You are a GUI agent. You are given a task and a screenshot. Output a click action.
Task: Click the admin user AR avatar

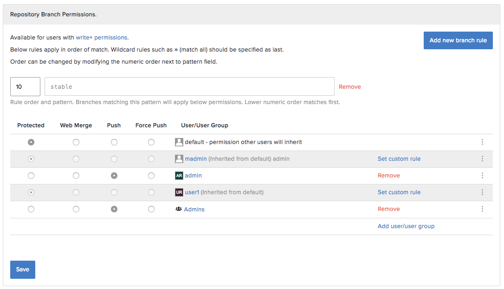(179, 176)
